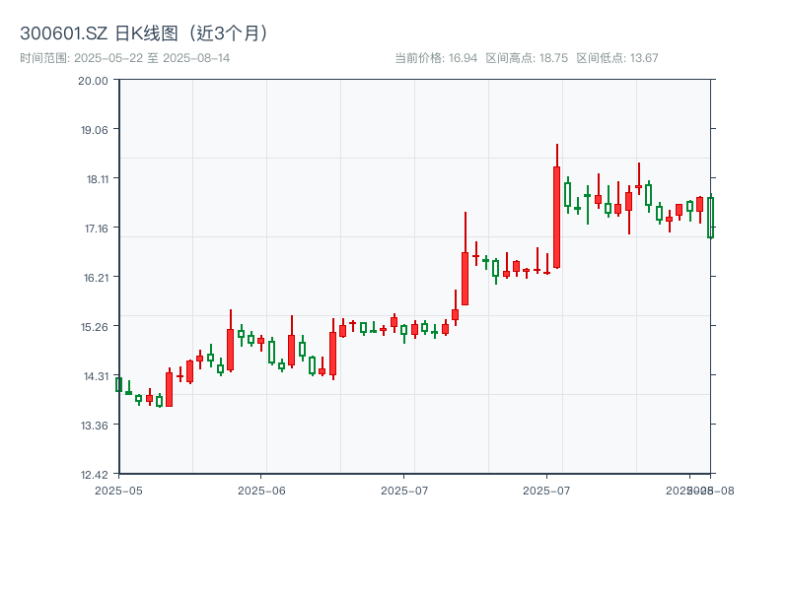Image resolution: width=789 pixels, height=591 pixels.
Task: Click the 2025-06 axis label
Action: (x=259, y=489)
